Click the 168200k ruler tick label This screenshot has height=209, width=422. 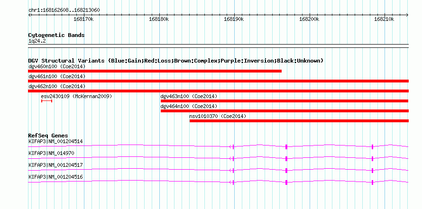pos(309,19)
